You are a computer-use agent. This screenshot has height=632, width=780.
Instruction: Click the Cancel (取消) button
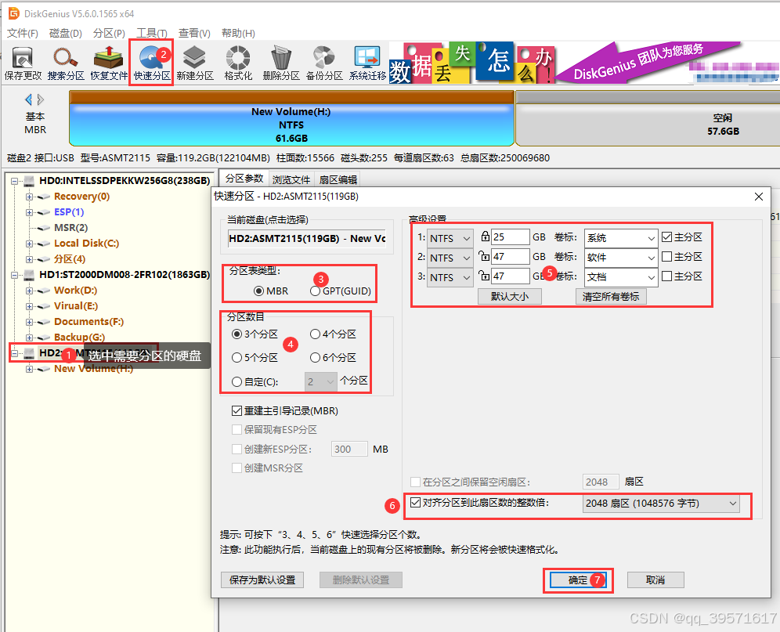655,580
